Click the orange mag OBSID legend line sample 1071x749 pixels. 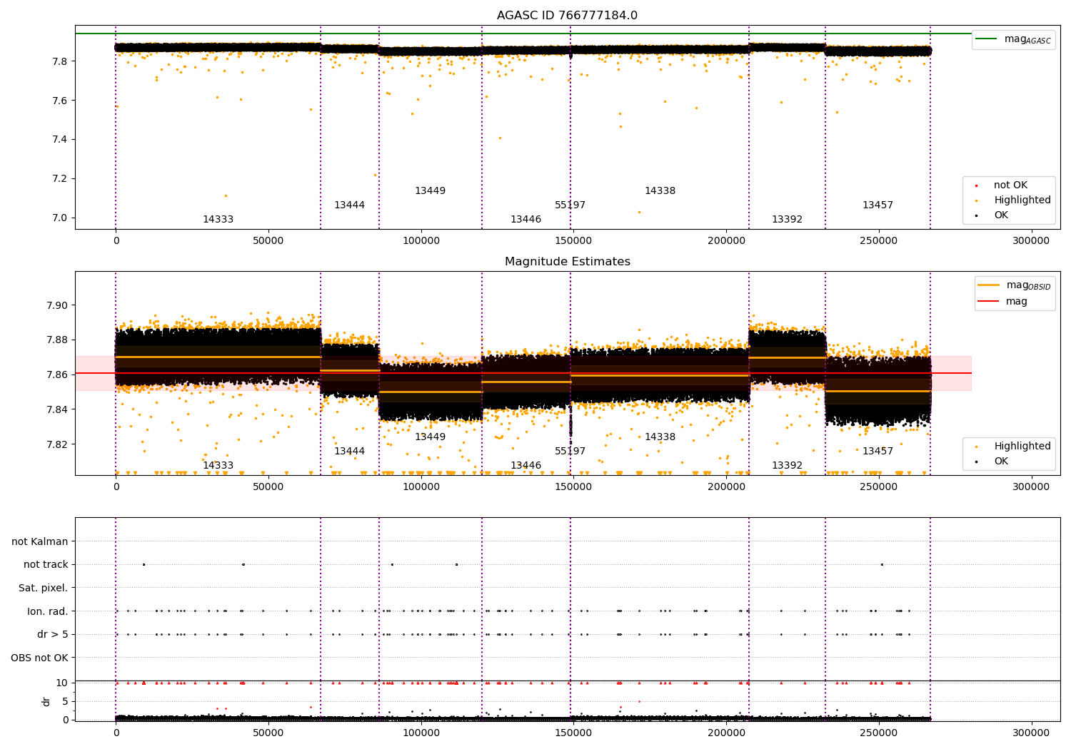click(x=989, y=285)
